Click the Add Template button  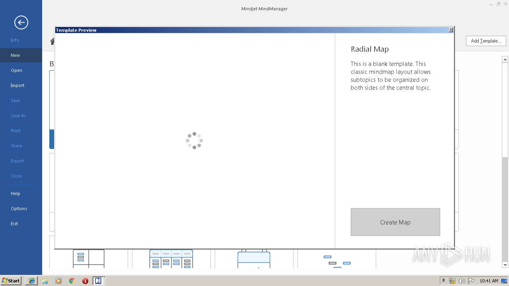pyautogui.click(x=486, y=41)
